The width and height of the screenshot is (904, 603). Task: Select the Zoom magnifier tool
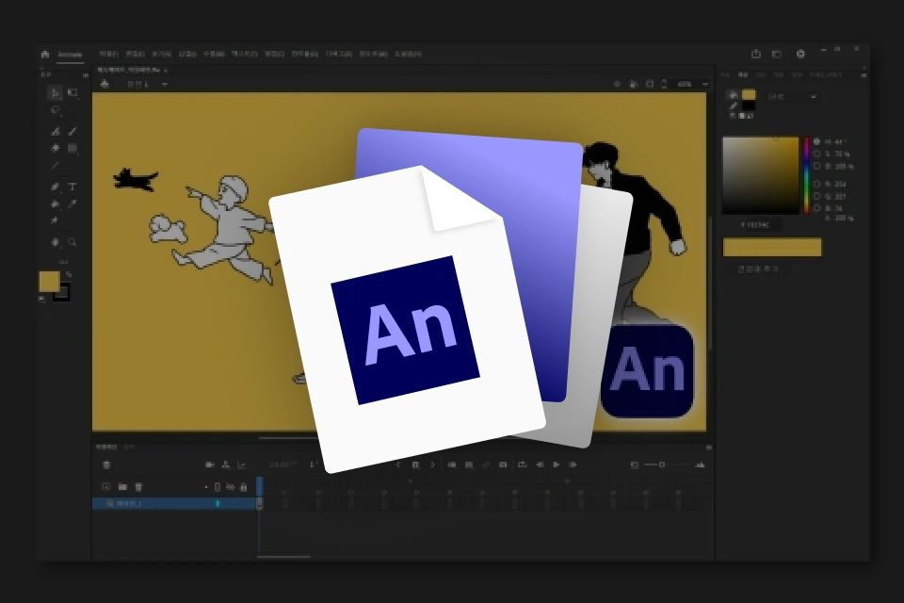[x=73, y=242]
